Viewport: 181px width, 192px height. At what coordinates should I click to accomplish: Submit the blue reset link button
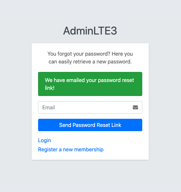(90, 125)
